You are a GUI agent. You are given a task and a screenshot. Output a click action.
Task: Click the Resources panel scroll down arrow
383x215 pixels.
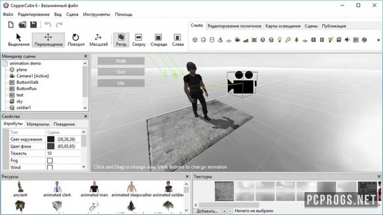186,210
